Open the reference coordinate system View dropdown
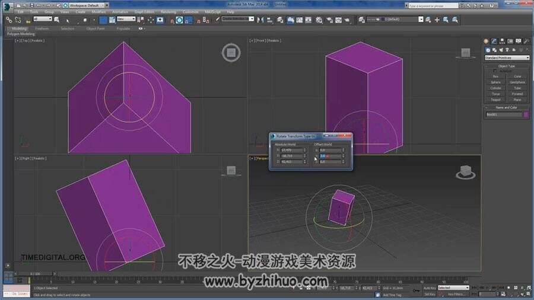Screen dimensions: 534x300 click(x=126, y=19)
